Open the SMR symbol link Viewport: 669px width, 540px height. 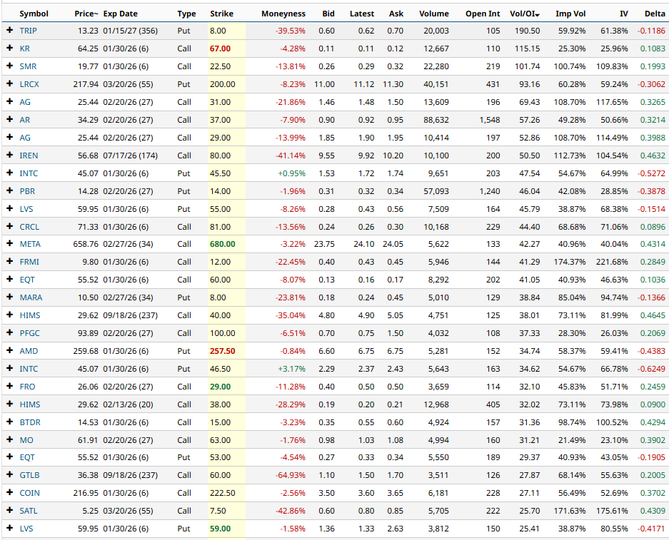28,66
